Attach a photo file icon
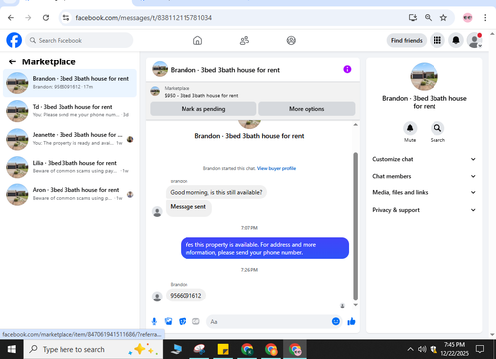The image size is (496, 359). (169, 321)
